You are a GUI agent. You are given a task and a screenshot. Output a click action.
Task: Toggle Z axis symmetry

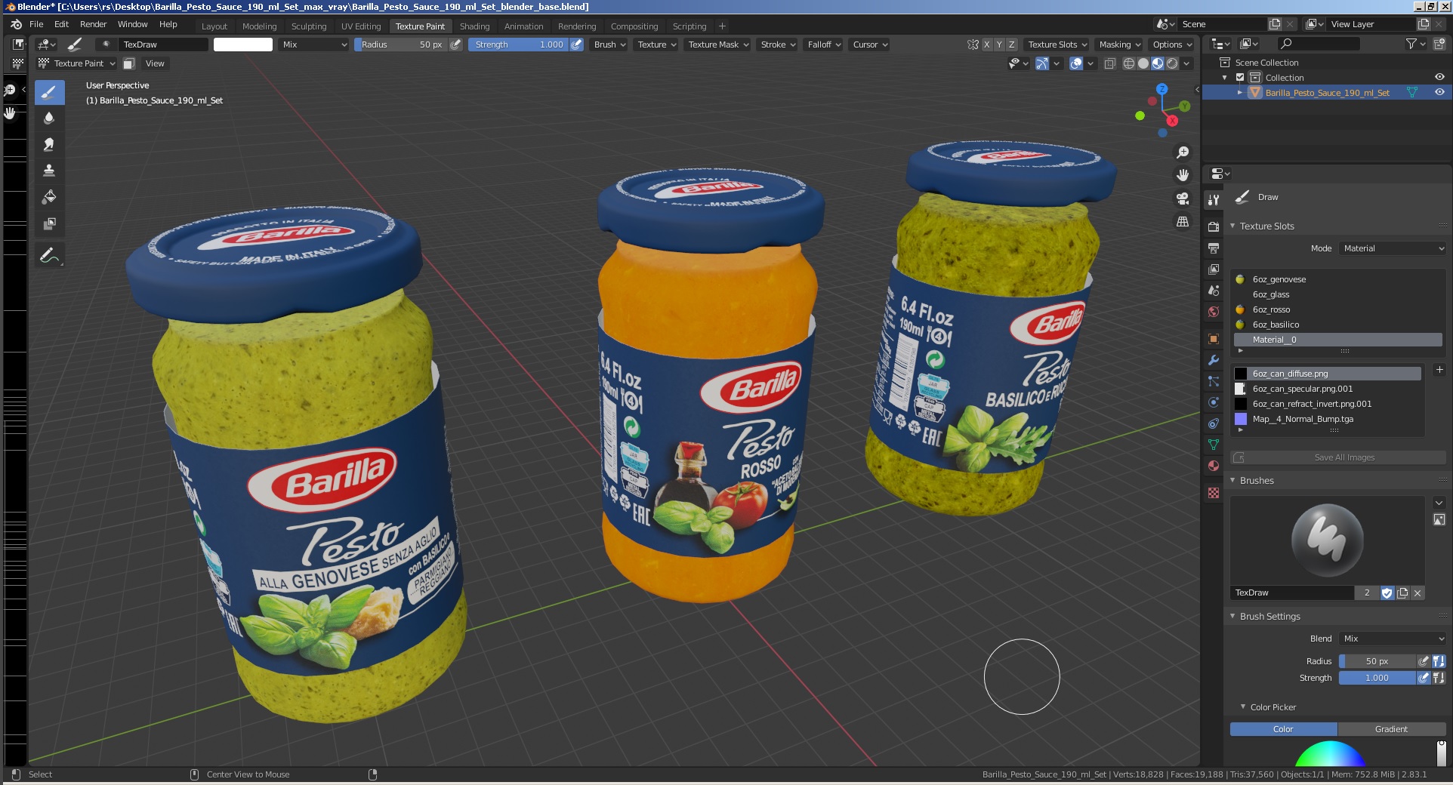(x=1012, y=45)
